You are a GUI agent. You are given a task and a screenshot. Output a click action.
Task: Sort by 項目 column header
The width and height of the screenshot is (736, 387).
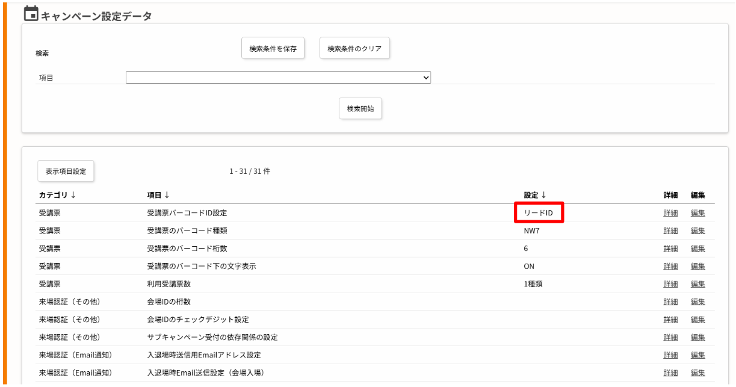pyautogui.click(x=158, y=195)
